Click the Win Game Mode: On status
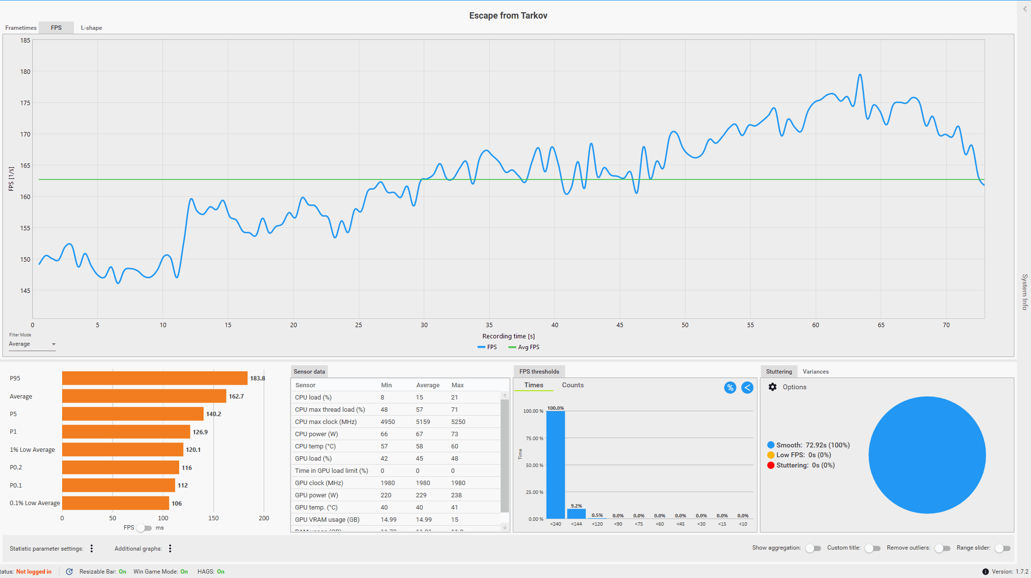Image resolution: width=1031 pixels, height=578 pixels. click(160, 572)
